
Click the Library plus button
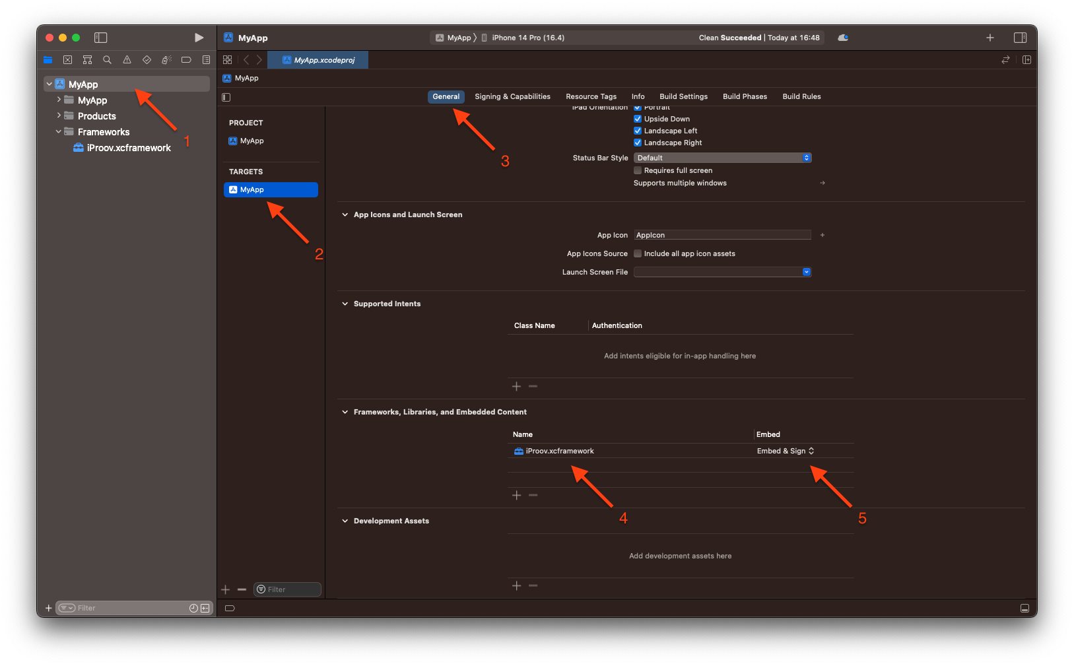coord(990,38)
